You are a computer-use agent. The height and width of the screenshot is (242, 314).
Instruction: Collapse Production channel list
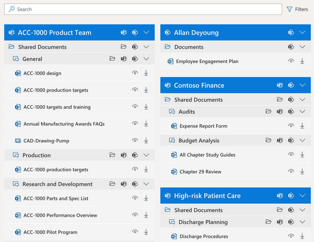coord(146,155)
